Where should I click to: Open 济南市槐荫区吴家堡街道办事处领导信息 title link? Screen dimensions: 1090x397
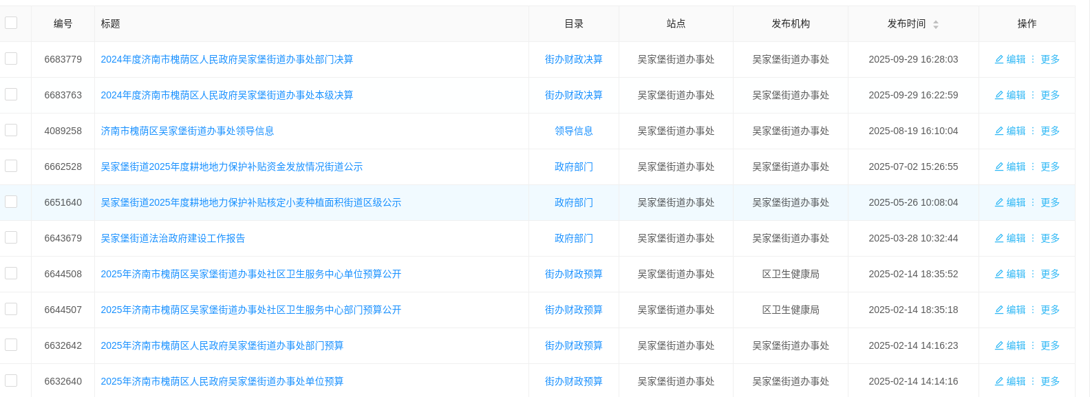coord(187,131)
